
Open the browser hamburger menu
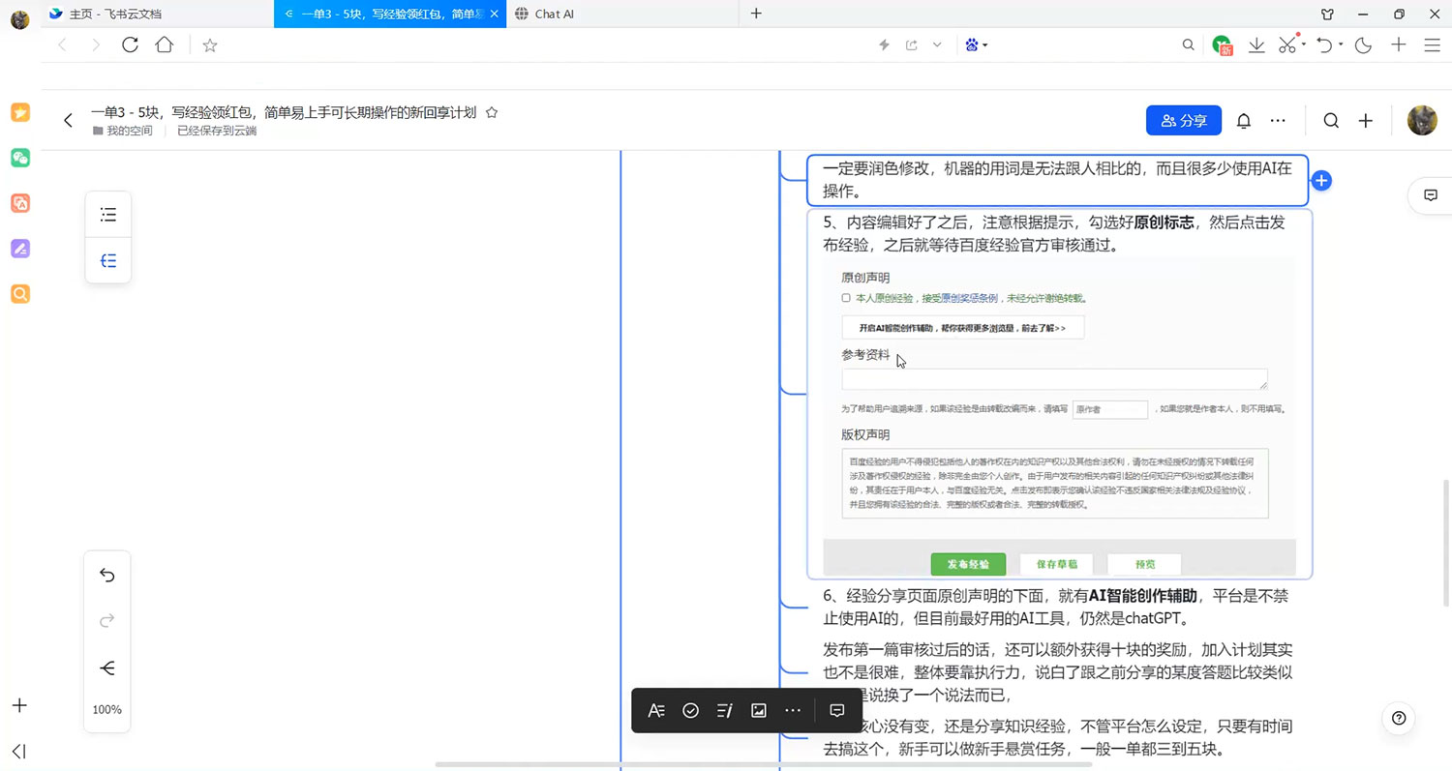[1432, 44]
